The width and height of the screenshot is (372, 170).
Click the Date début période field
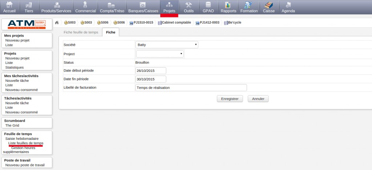tap(151, 71)
